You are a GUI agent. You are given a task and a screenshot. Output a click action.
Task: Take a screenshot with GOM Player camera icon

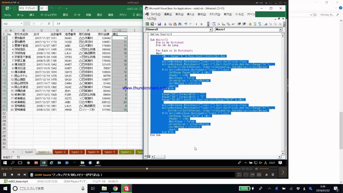tap(259, 175)
